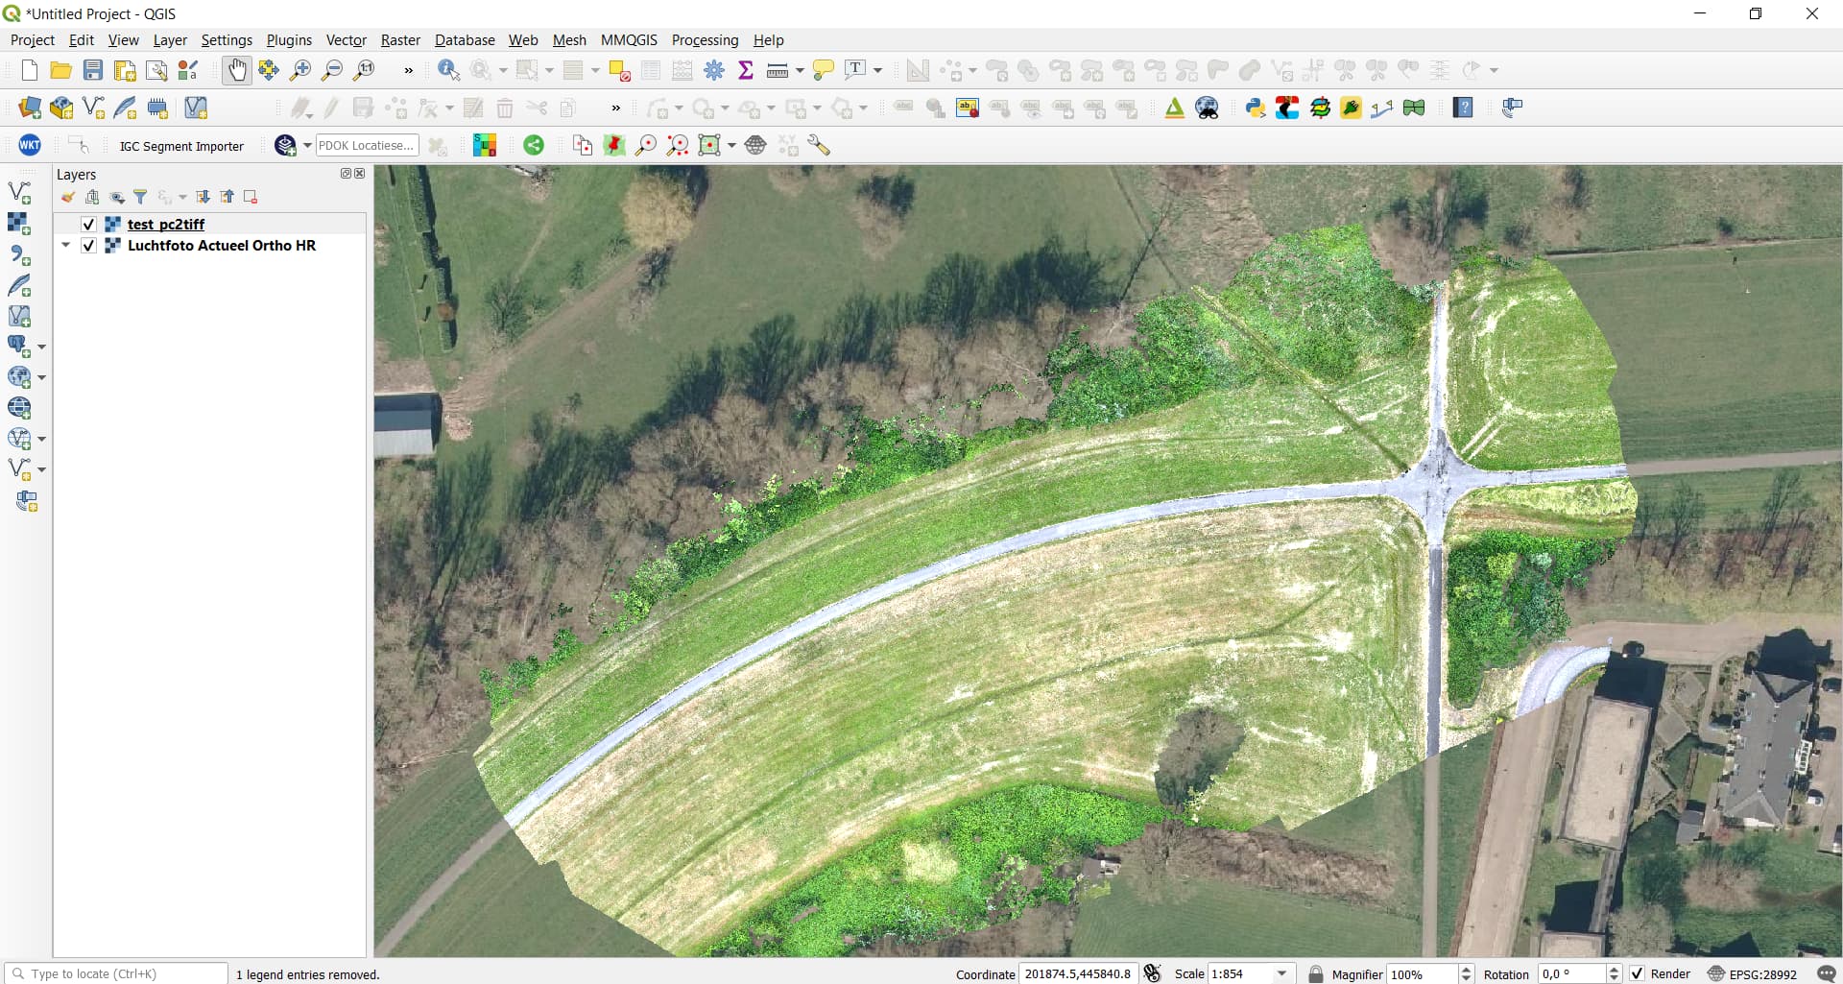Click the Type to locate search field

[115, 973]
